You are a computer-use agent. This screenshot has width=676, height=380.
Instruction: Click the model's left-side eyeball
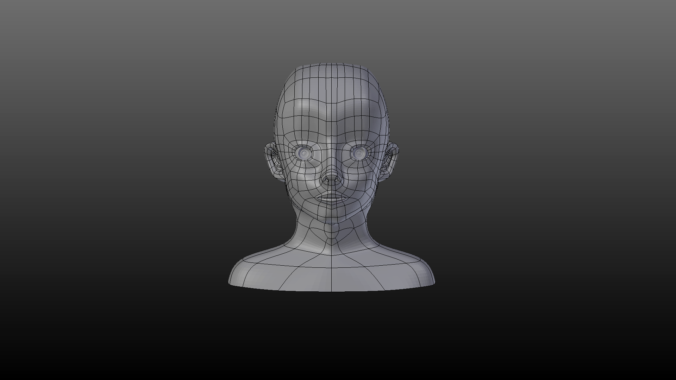tap(304, 153)
